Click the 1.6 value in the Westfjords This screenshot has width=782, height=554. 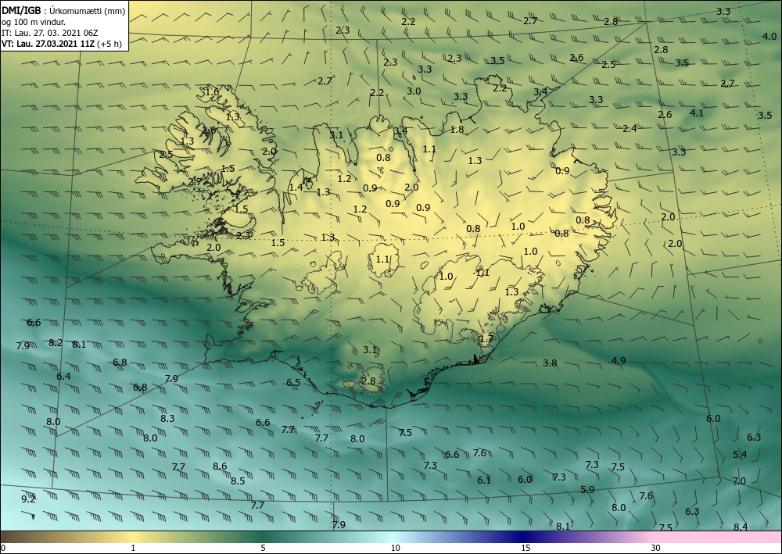212,91
